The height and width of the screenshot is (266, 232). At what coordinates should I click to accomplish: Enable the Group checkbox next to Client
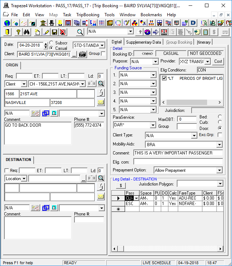(x=104, y=54)
